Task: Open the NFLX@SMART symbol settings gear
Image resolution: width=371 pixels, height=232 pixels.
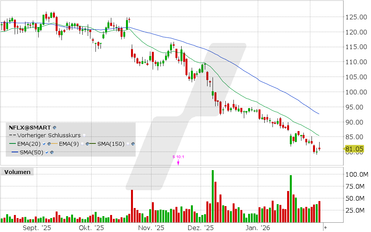Action: (54, 128)
